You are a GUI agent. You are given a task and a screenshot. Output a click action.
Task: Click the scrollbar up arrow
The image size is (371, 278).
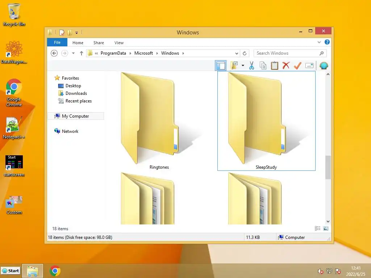pyautogui.click(x=328, y=74)
